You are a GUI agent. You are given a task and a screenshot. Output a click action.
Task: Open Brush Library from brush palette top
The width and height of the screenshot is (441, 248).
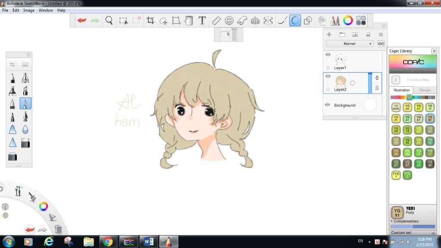[25, 65]
